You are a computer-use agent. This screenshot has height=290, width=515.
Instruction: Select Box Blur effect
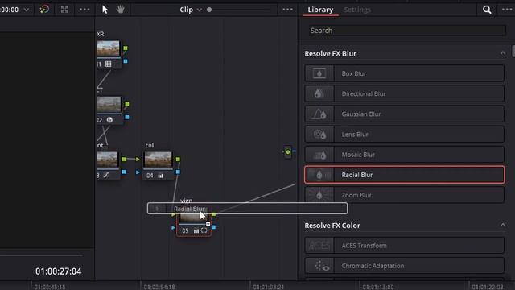coord(404,73)
